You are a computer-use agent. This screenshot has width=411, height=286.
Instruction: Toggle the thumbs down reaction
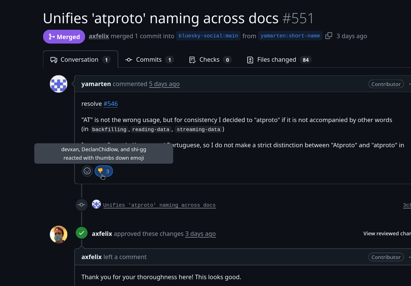pyautogui.click(x=104, y=171)
